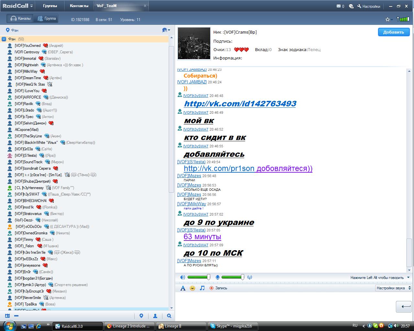The image size is (414, 331).
Task: Click the minus icon in bottom bar
Action: point(16,316)
